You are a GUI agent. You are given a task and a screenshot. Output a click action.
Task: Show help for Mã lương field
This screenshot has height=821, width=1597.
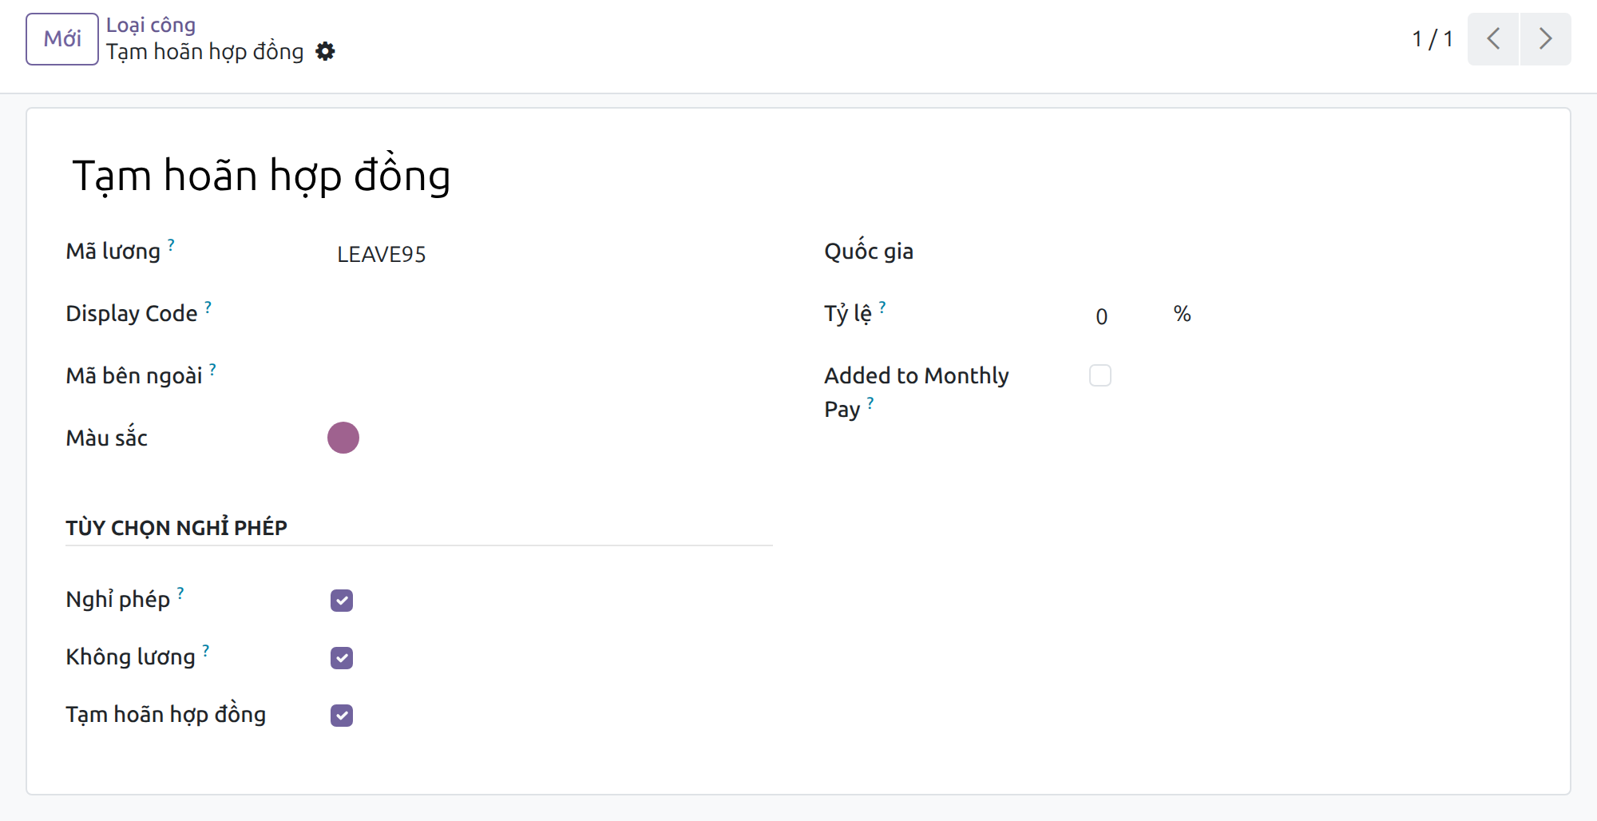coord(171,244)
